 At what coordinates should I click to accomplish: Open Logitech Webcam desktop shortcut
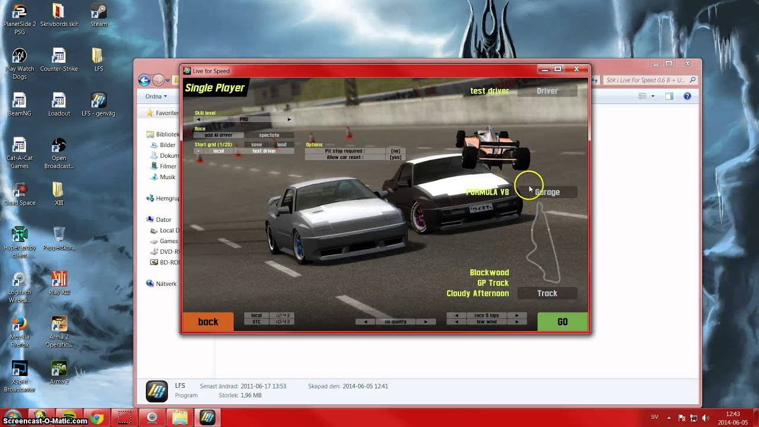20,287
